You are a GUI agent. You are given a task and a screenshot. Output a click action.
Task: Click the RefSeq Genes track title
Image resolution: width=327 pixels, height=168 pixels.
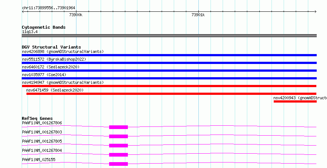point(37,118)
